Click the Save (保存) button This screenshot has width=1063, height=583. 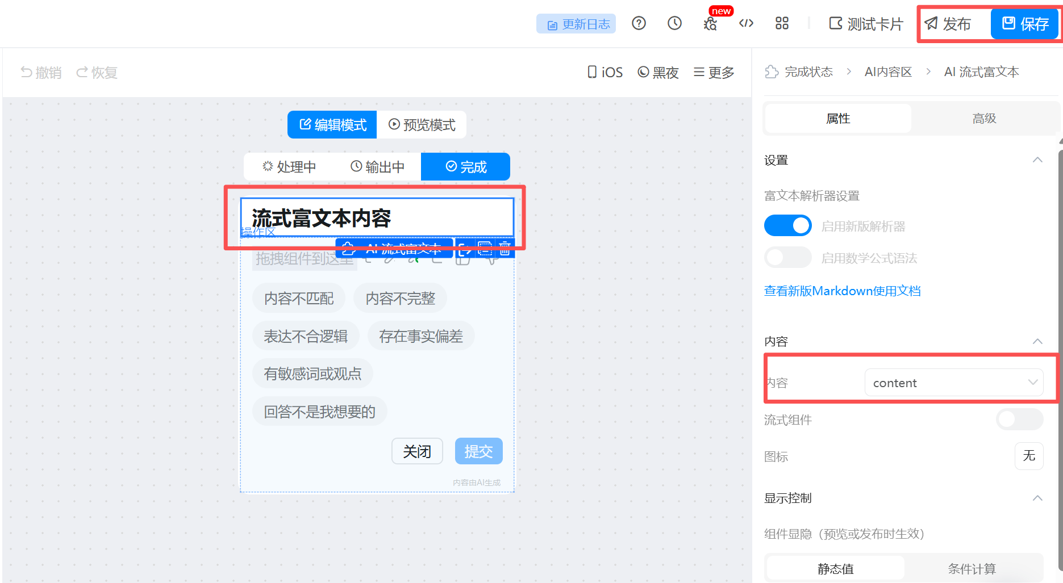pos(1025,24)
